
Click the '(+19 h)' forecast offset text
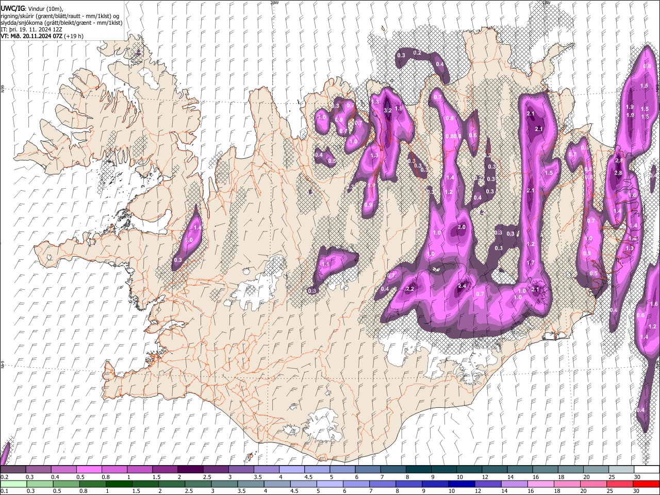tap(74, 36)
